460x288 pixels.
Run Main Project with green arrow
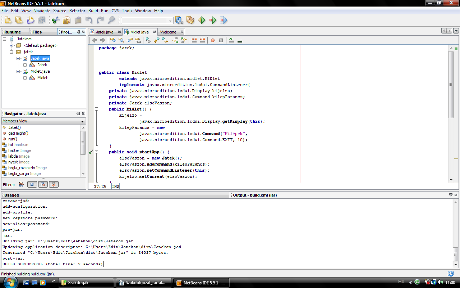tap(202, 21)
